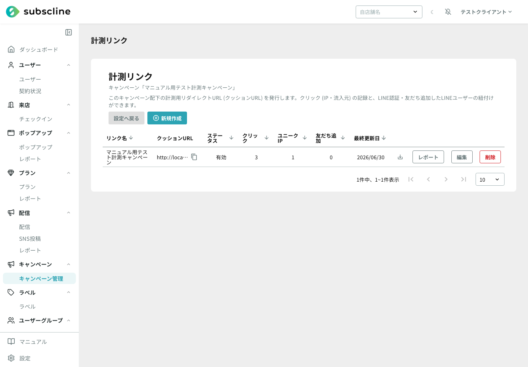Click the 2026/06/30 date cell
The width and height of the screenshot is (528, 367).
[x=371, y=157]
